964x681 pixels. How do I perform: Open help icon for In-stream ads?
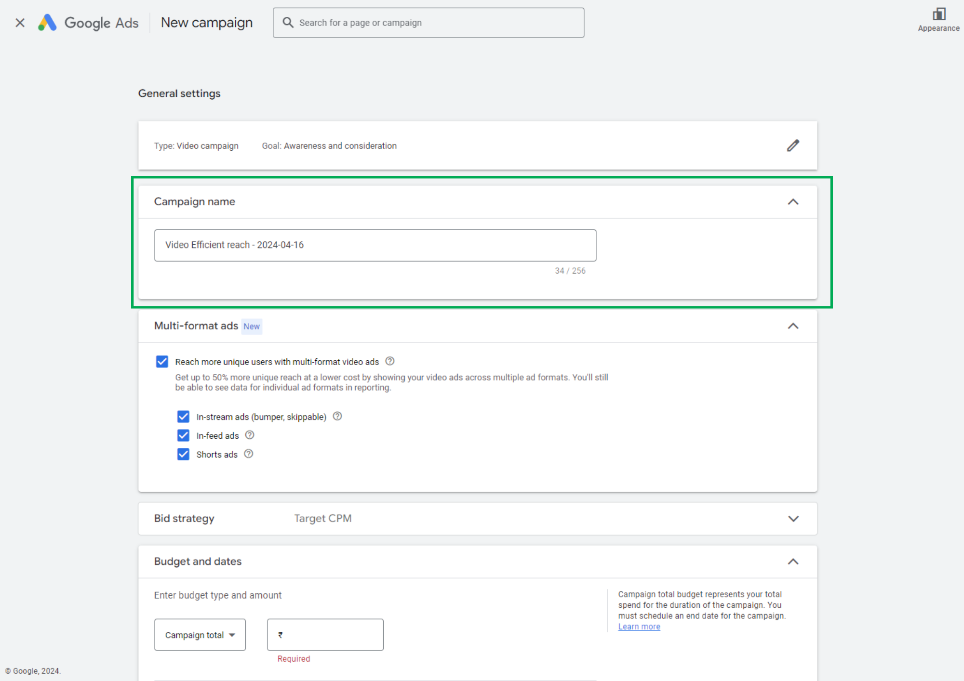pyautogui.click(x=337, y=416)
